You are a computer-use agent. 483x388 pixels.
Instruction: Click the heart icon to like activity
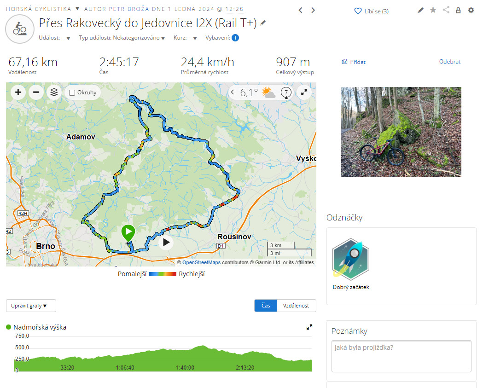pyautogui.click(x=358, y=11)
